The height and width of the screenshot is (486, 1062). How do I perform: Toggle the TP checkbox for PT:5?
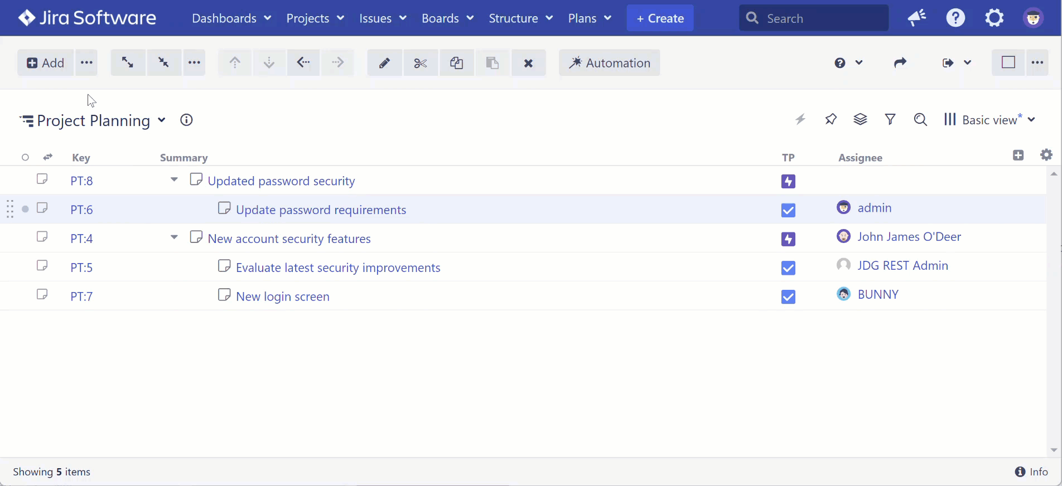(788, 268)
